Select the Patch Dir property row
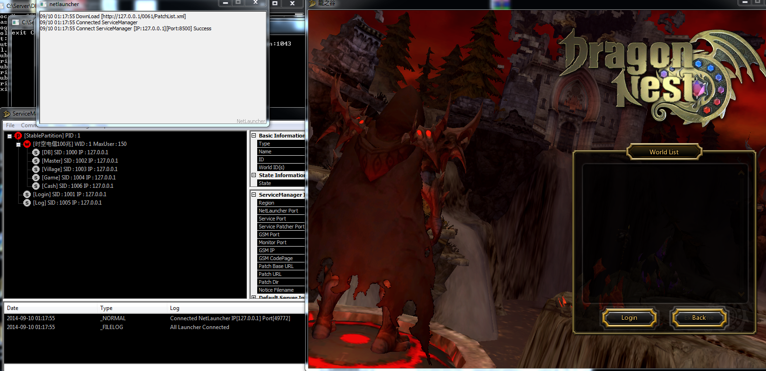766x371 pixels. [281, 282]
